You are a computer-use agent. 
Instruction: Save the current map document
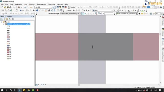click(8, 7)
